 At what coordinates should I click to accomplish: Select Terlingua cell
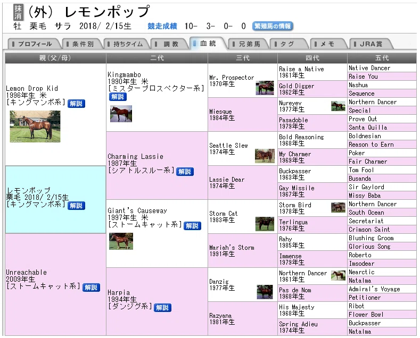pos(312,225)
